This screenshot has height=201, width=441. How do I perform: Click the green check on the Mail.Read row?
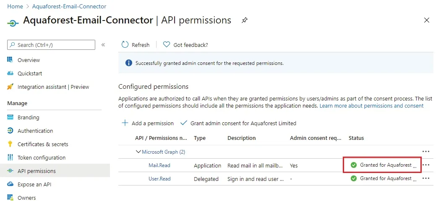354,165
